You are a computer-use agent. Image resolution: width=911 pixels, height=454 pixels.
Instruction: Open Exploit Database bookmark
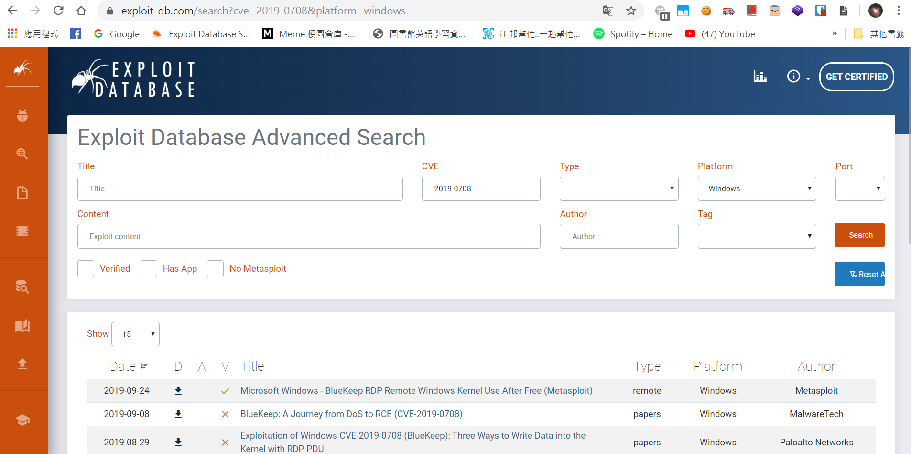pyautogui.click(x=201, y=33)
